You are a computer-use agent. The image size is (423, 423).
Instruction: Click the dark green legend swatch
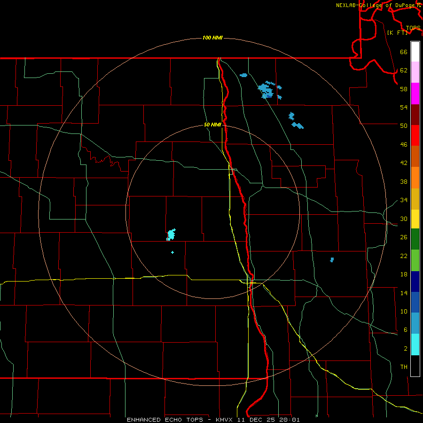pyautogui.click(x=415, y=239)
